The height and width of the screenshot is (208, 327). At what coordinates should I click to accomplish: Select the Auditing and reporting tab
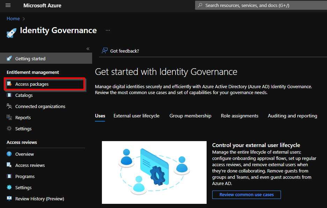(x=292, y=116)
